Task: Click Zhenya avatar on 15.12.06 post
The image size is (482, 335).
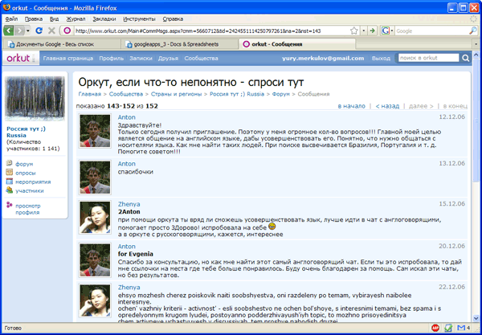Action: pyautogui.click(x=95, y=217)
